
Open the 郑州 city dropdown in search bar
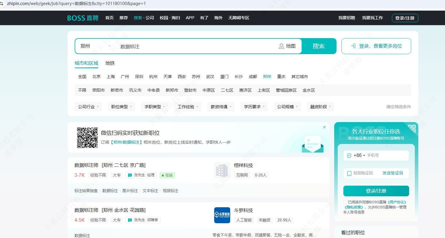95,46
